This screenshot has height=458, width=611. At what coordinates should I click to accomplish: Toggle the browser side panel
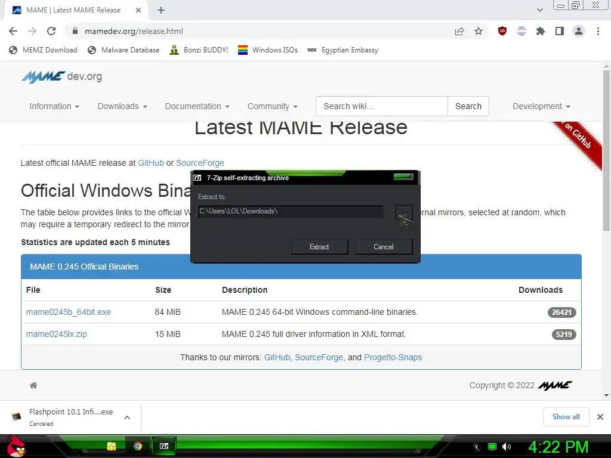click(560, 31)
